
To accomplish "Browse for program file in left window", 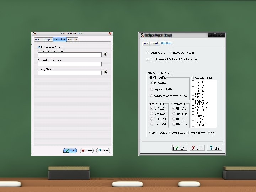I will [106, 54].
